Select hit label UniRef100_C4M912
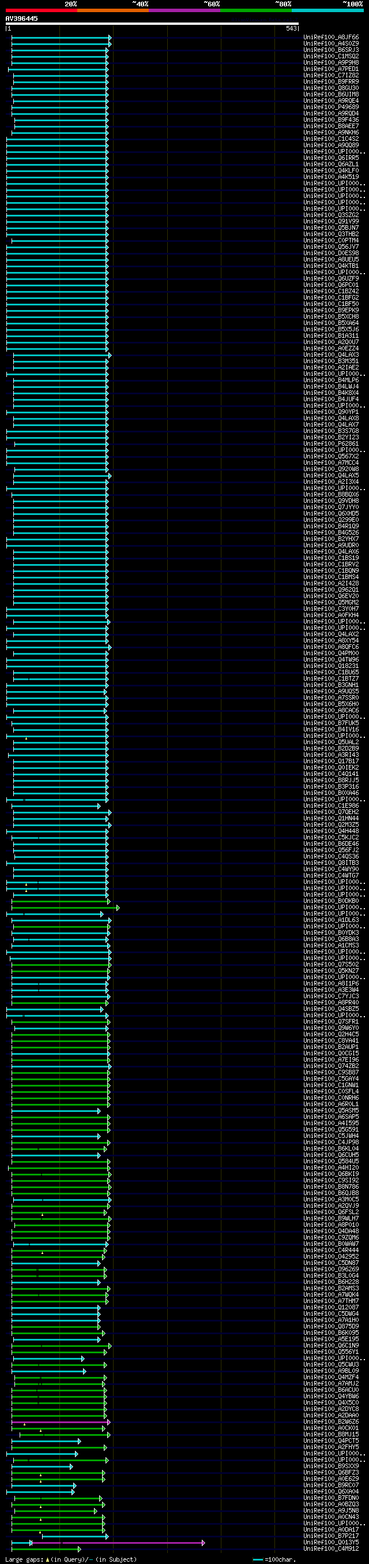This screenshot has height=1564, width=369. tap(331, 1549)
